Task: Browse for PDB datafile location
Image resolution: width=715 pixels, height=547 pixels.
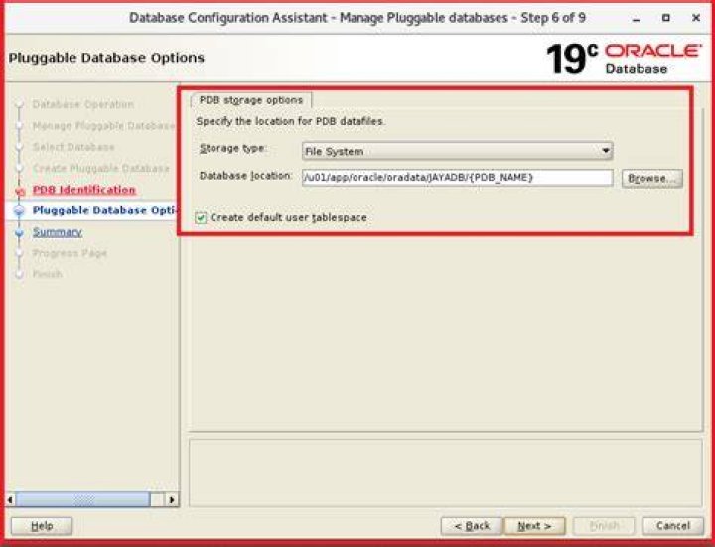Action: [x=652, y=179]
